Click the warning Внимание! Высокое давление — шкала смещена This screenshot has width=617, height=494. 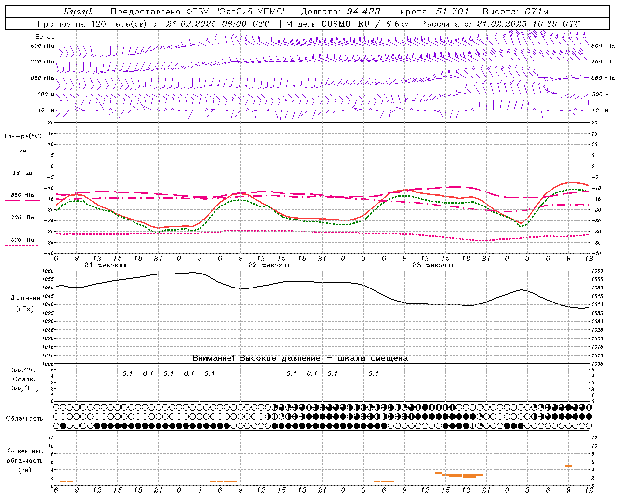tap(300, 358)
